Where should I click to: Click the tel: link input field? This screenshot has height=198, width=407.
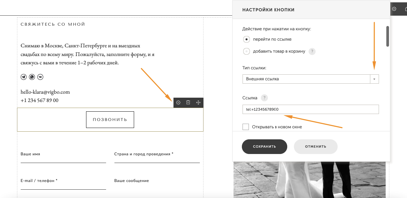pos(310,109)
